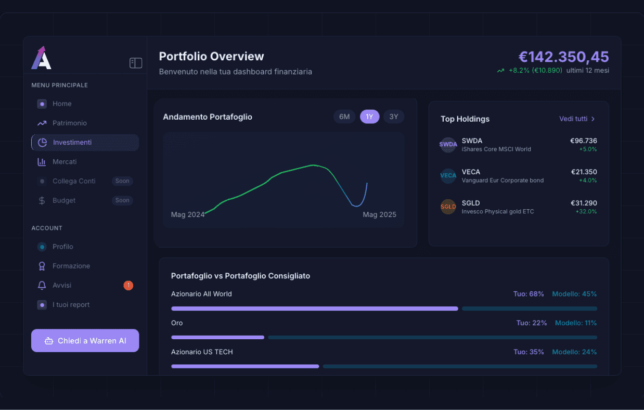
Task: Click the SGLD holding logo
Action: [448, 207]
